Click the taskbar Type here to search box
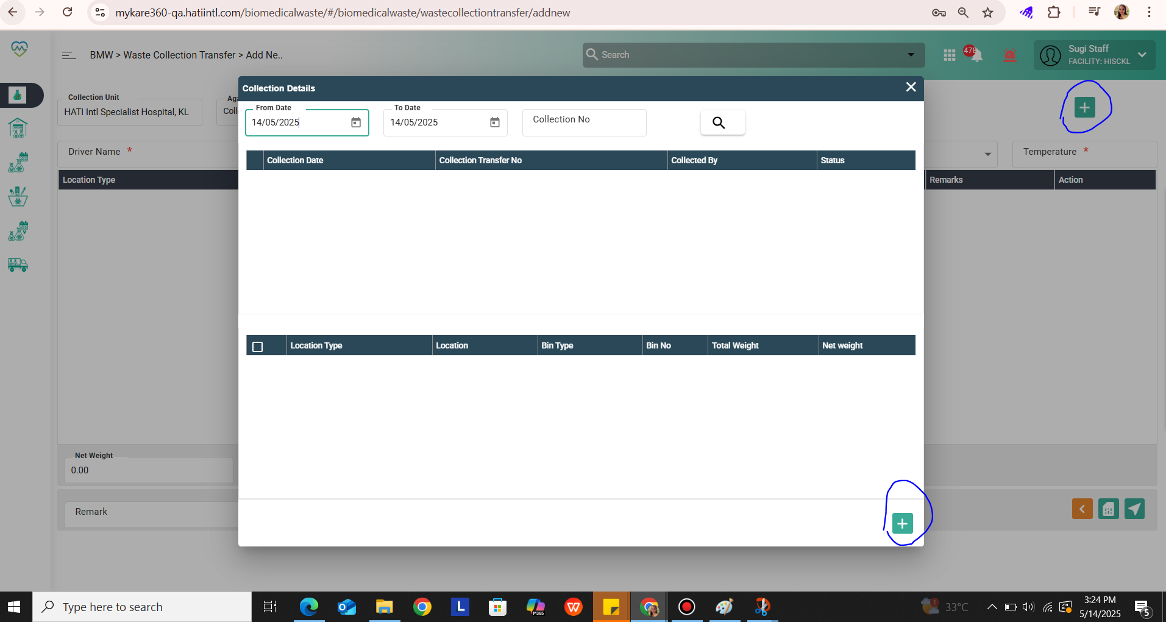Image resolution: width=1166 pixels, height=622 pixels. (141, 607)
